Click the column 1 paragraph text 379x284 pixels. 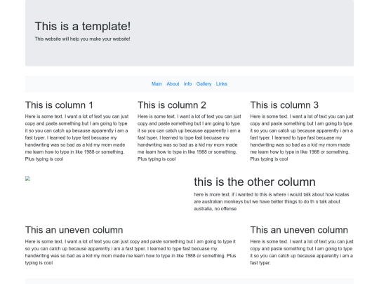(77, 137)
